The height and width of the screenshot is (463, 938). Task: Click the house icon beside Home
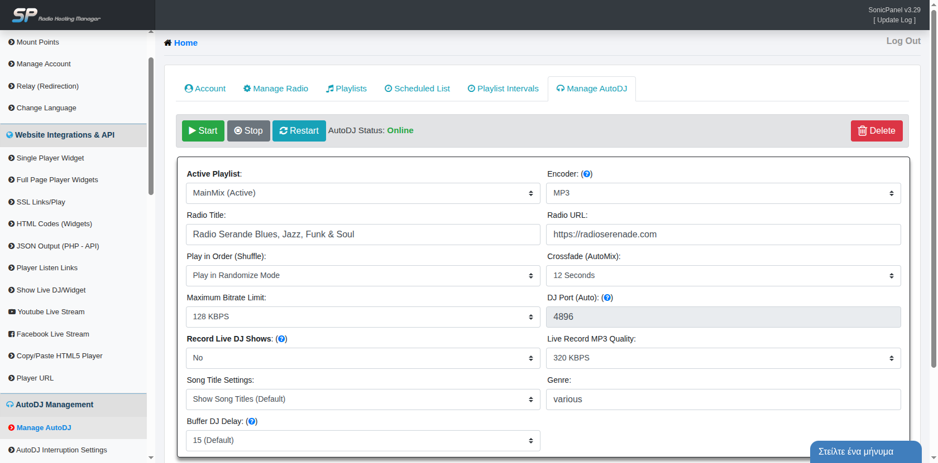[x=167, y=43]
